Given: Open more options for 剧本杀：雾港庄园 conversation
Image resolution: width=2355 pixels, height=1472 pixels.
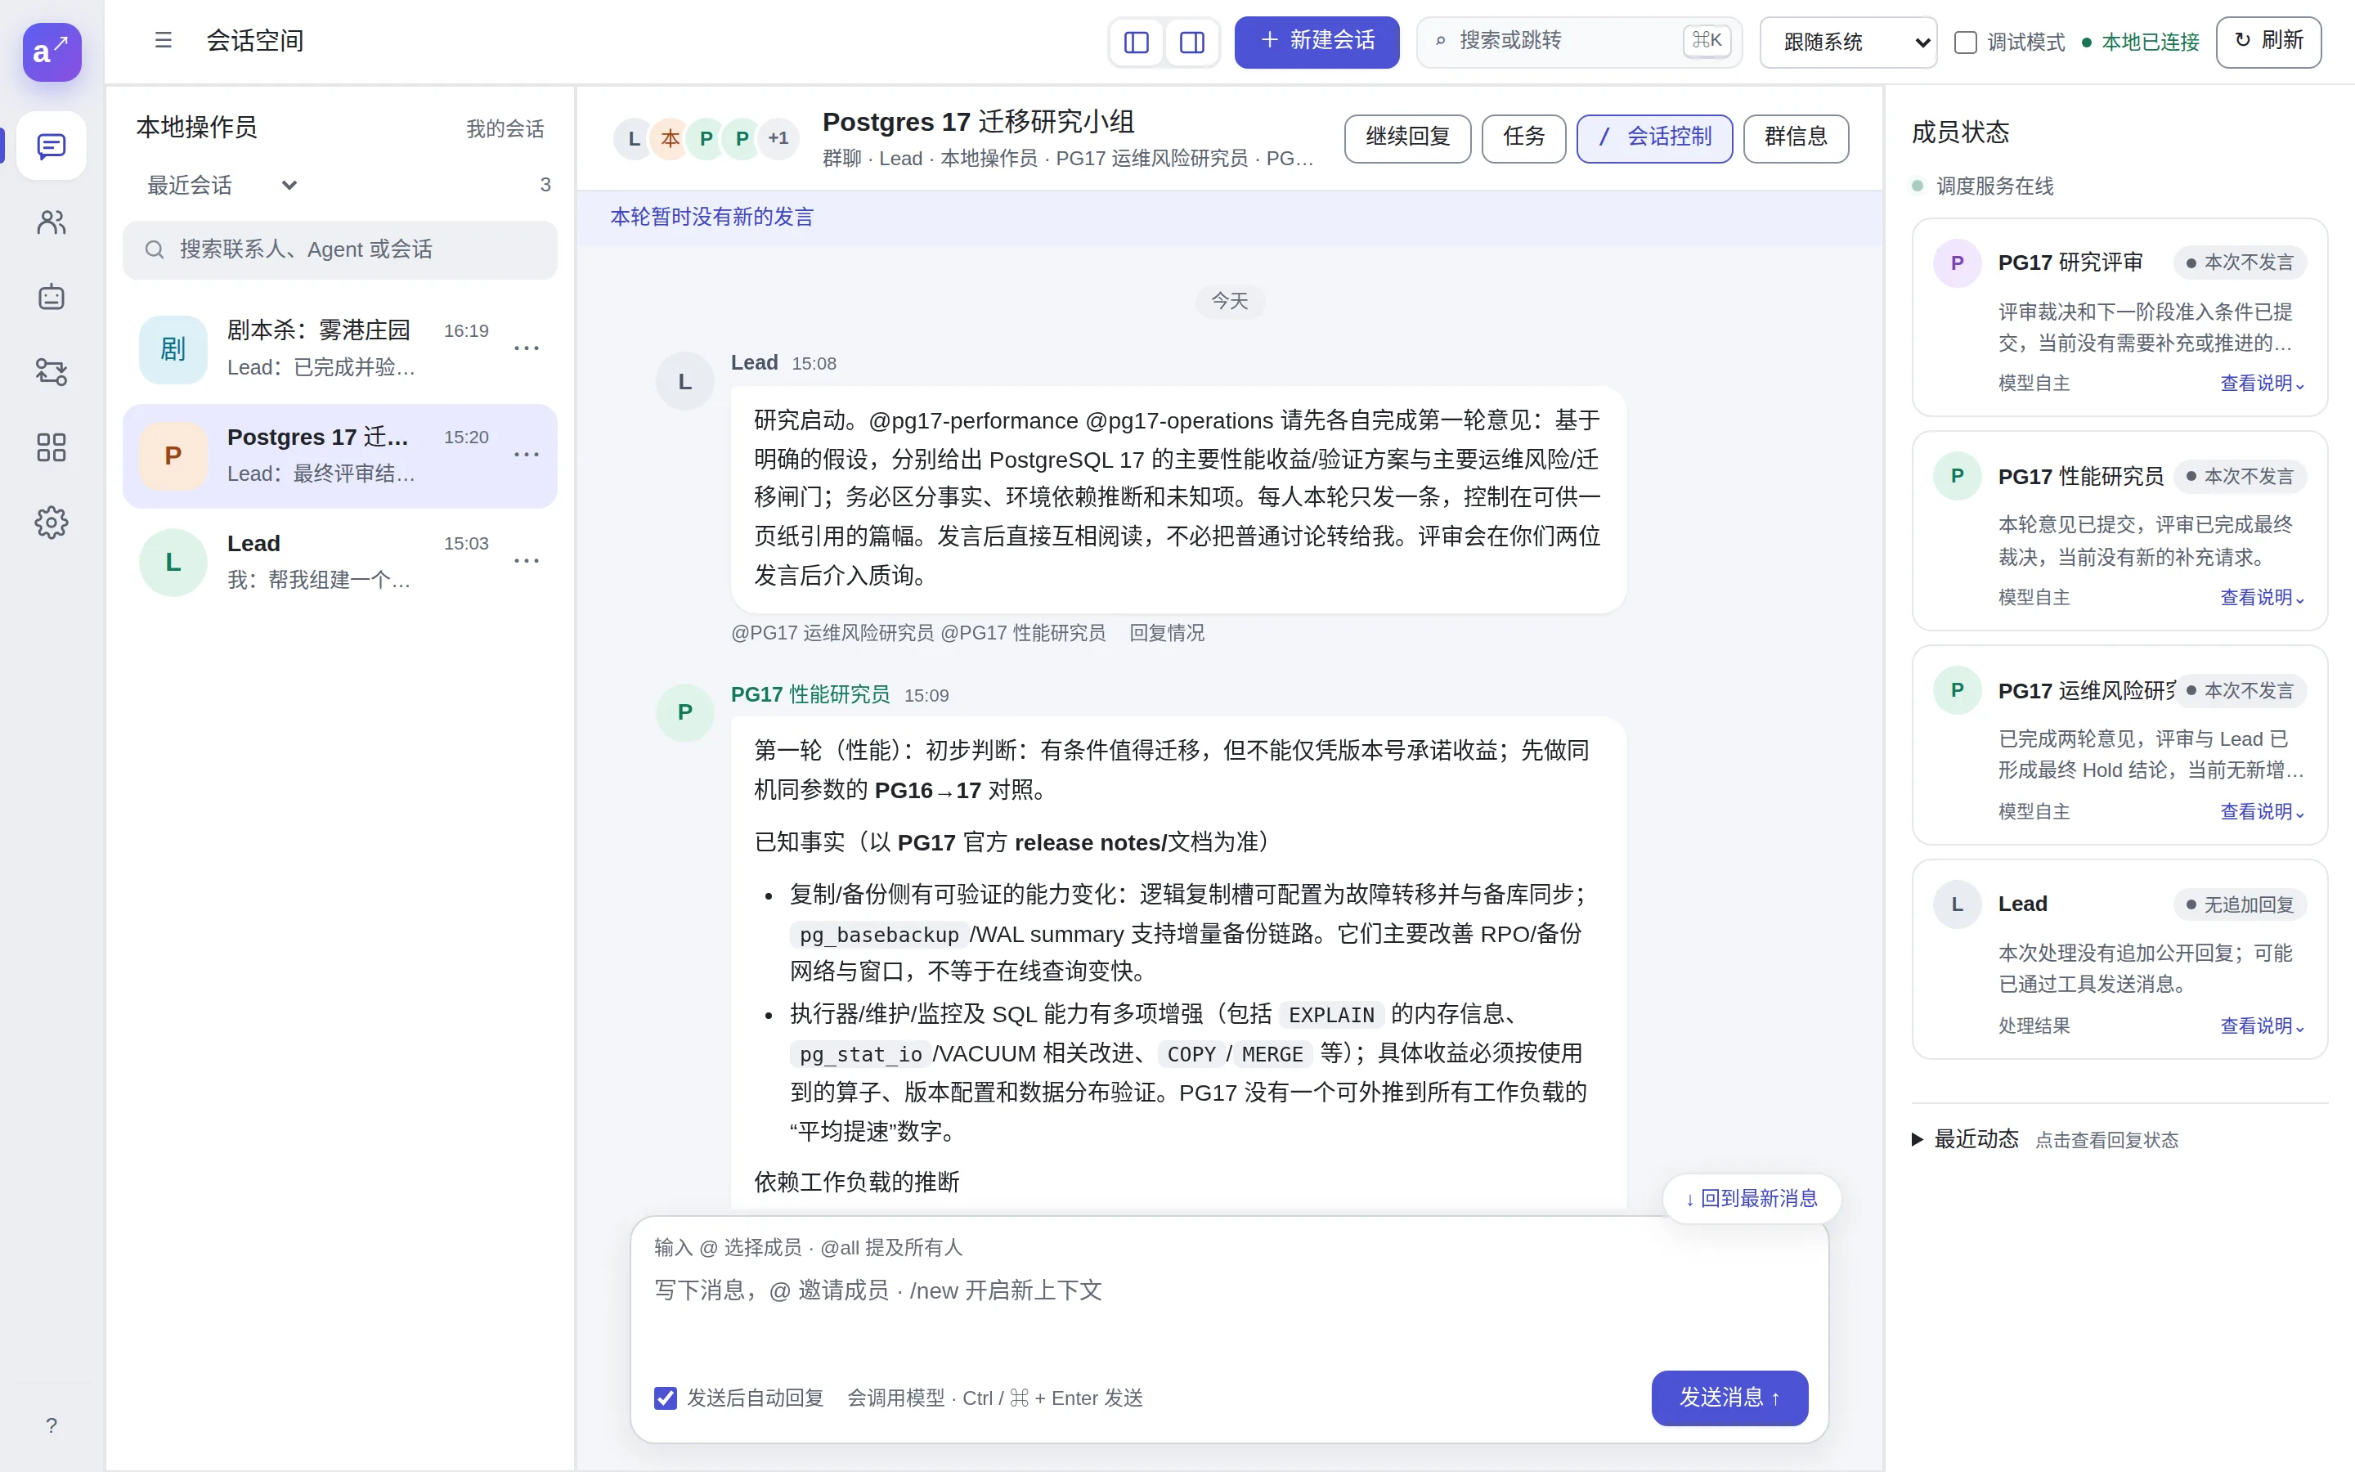Looking at the screenshot, I should click(x=527, y=348).
